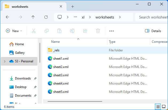Click the Share icon in toolbar

pyautogui.click(x=85, y=31)
